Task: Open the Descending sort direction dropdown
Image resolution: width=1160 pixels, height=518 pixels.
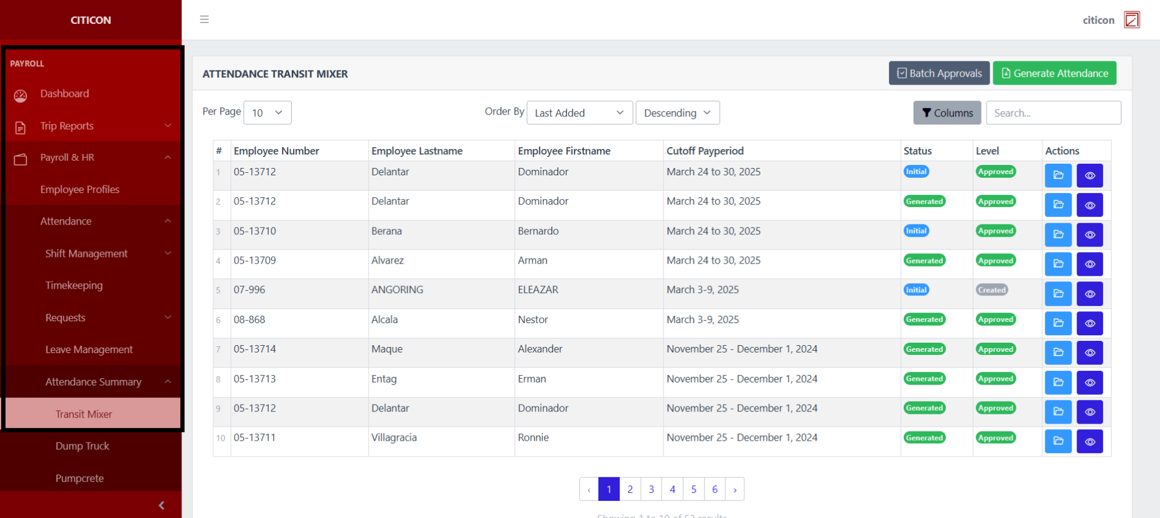Action: point(677,113)
